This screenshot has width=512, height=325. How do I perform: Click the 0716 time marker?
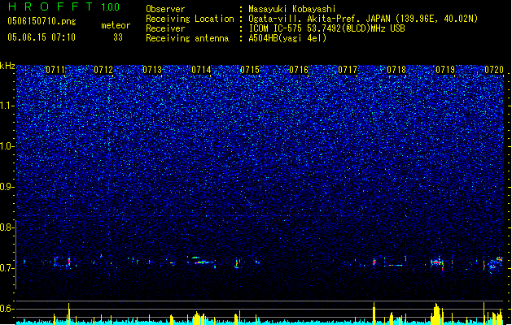299,70
